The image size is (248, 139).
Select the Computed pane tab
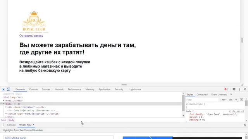tap(202, 95)
